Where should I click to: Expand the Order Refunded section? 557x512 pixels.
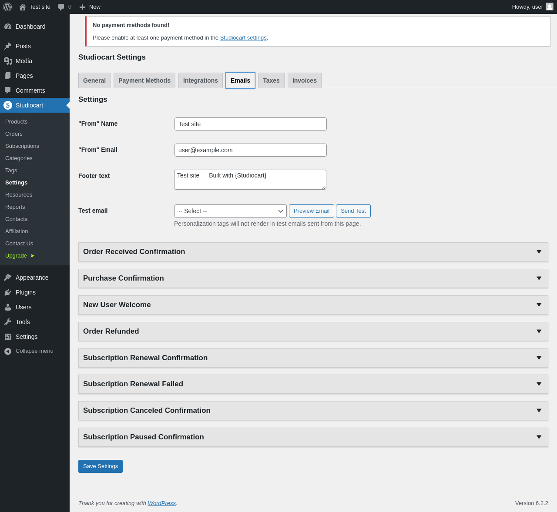313,331
